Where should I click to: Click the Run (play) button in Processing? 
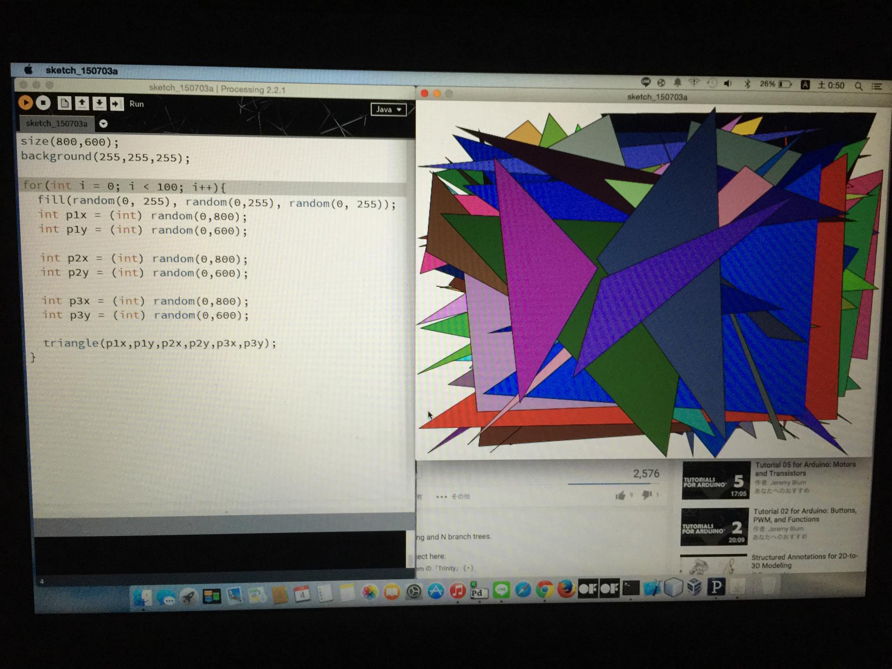pos(26,102)
